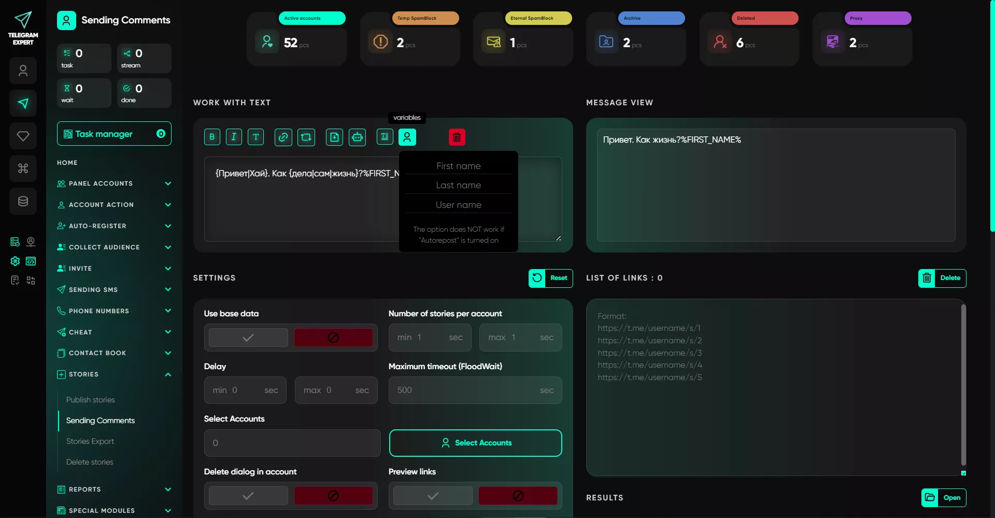Click the T text format icon
This screenshot has width=995, height=518.
[255, 137]
